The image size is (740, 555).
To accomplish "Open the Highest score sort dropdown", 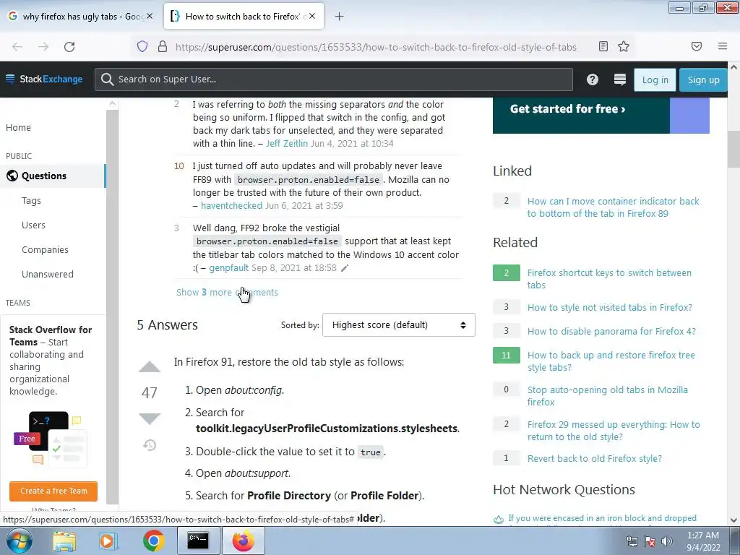I will 399,324.
